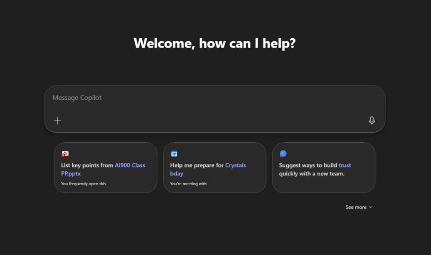
Task: Click the plus icon to add attachments
Action: (57, 121)
